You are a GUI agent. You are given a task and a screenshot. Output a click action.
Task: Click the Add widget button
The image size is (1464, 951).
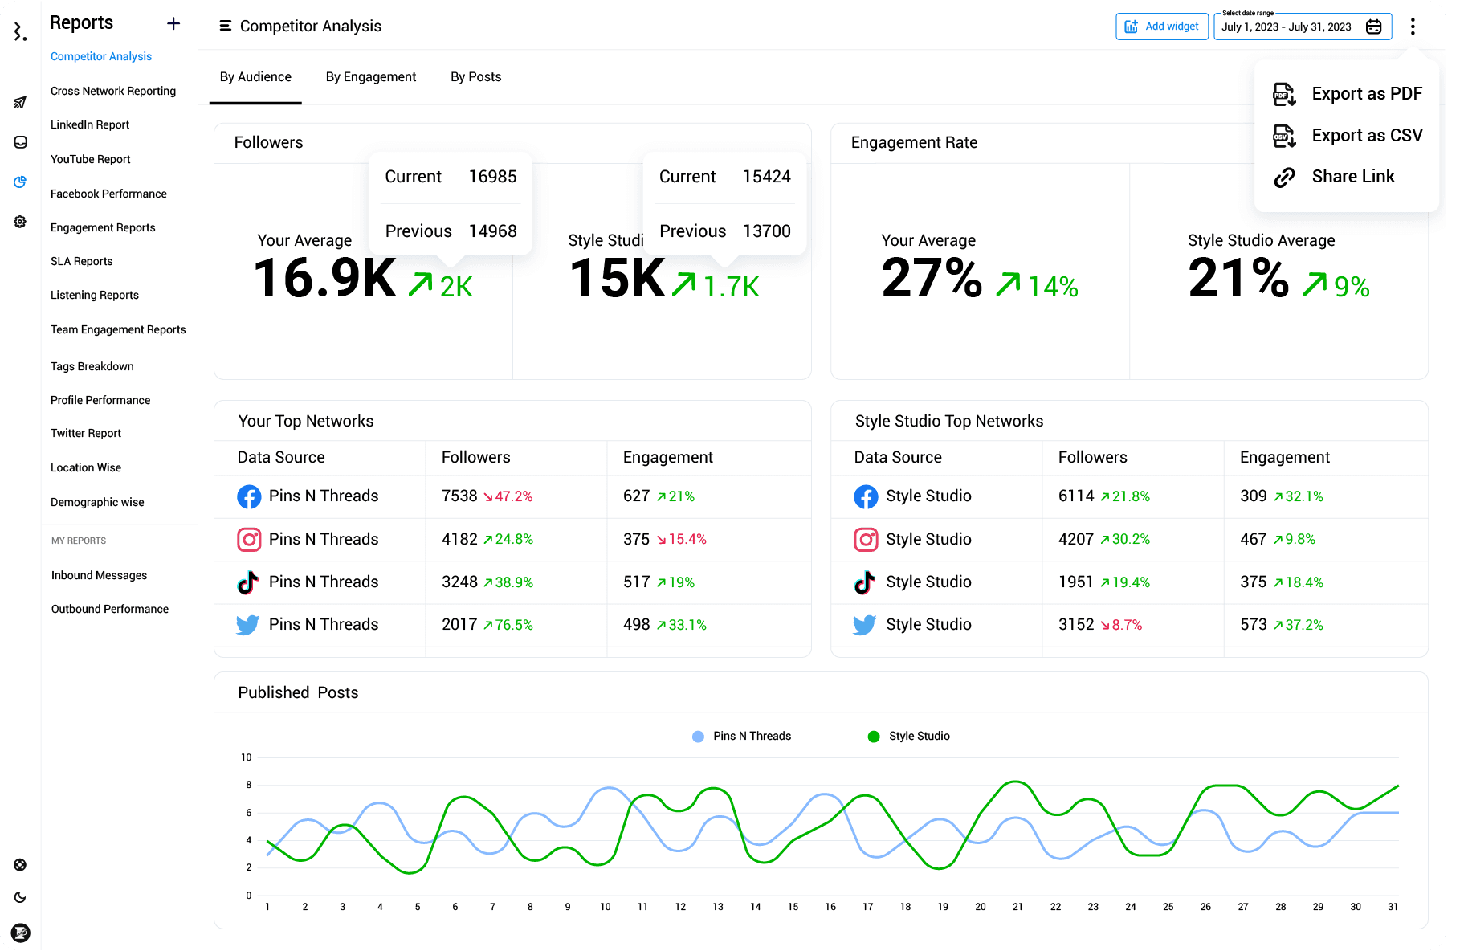[1161, 27]
